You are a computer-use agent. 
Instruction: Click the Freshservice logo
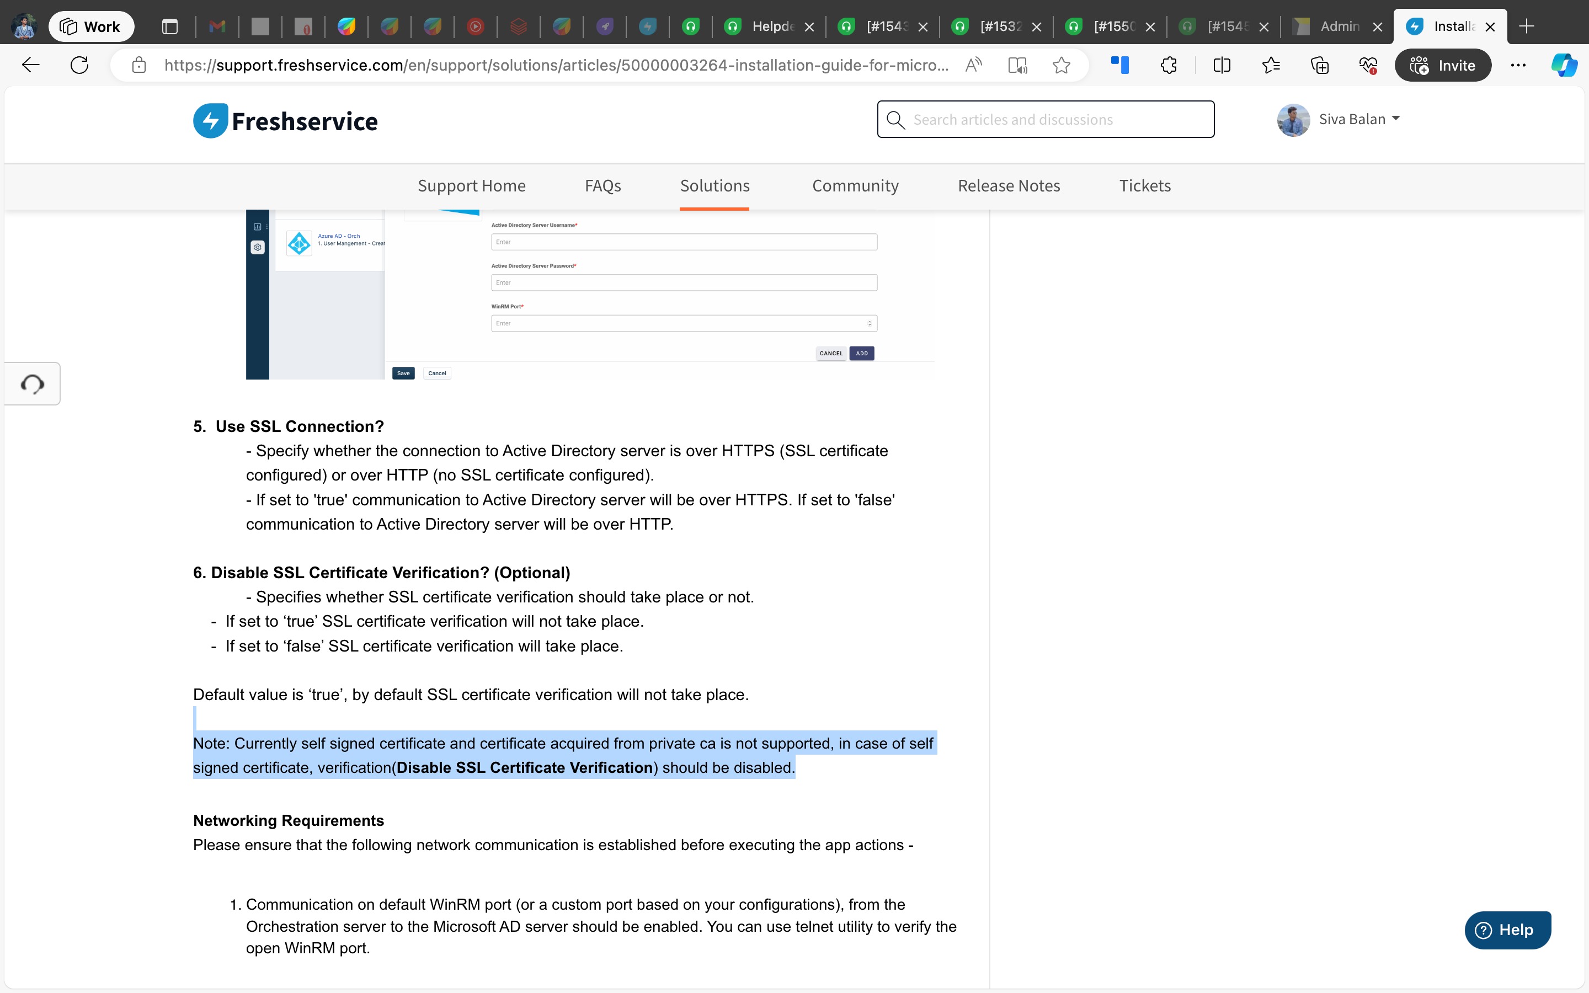coord(285,121)
